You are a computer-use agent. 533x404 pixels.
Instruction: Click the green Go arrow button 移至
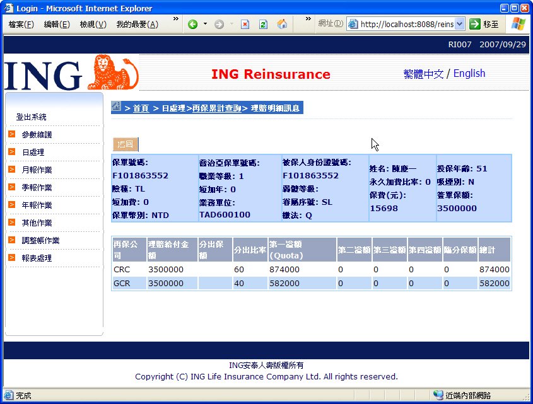coord(484,24)
